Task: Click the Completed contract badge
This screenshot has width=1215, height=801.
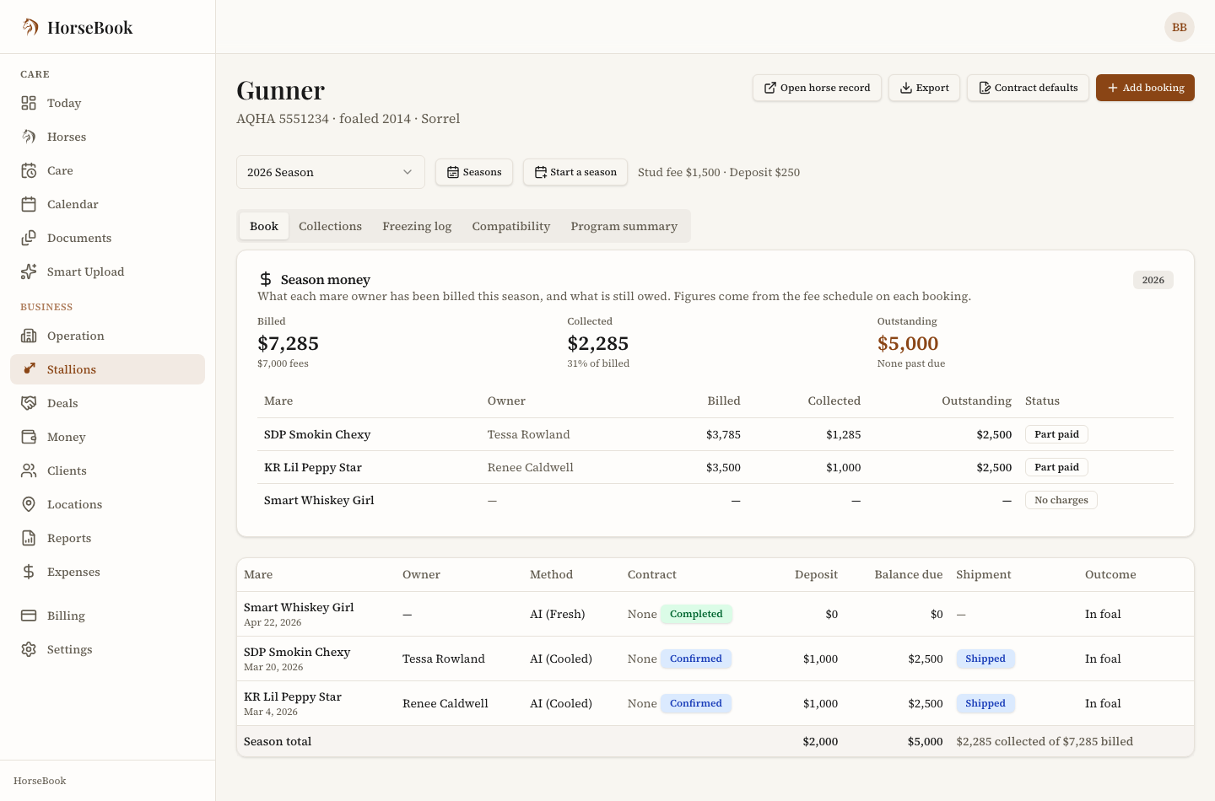Action: point(696,614)
